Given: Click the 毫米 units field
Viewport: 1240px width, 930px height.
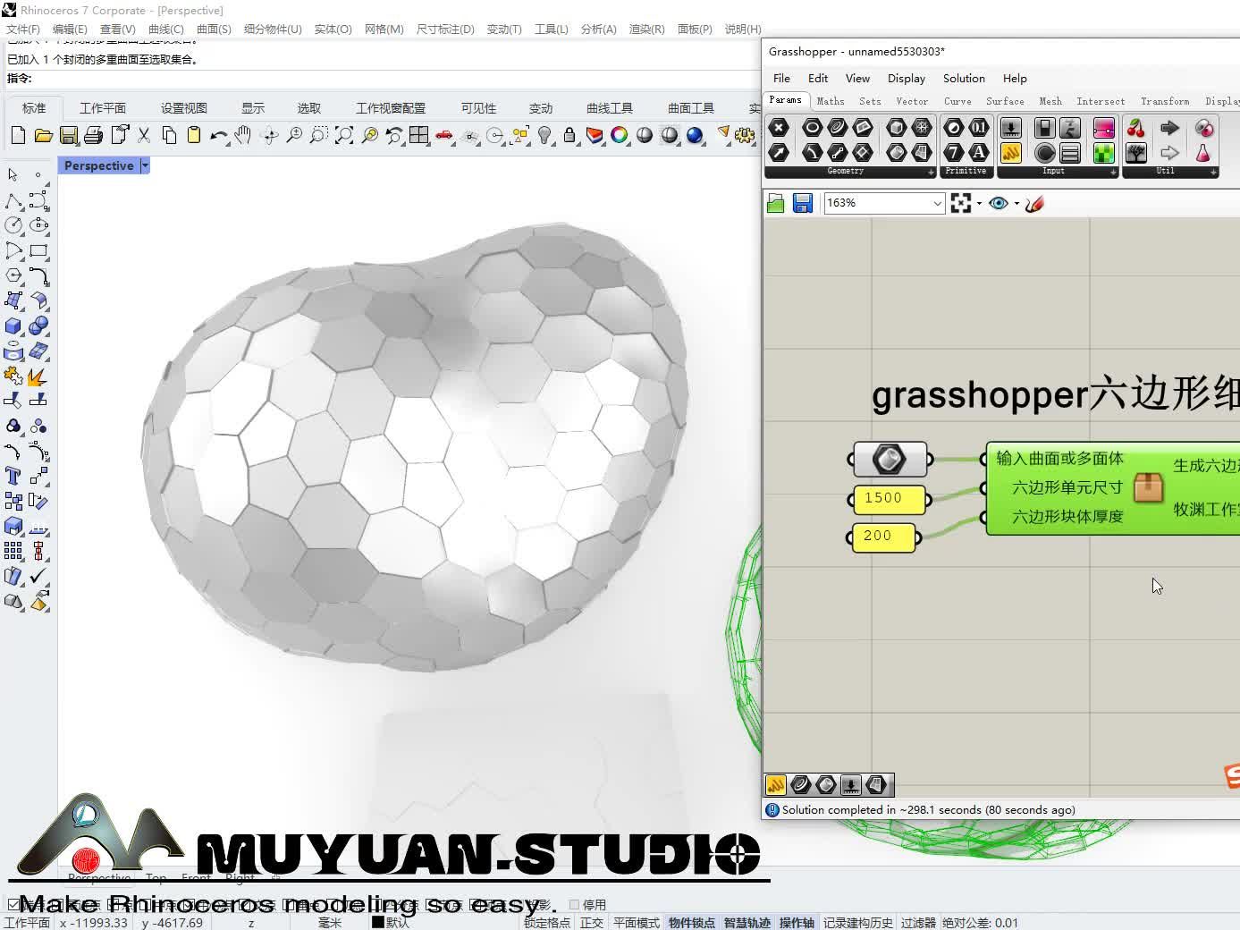Looking at the screenshot, I should point(330,923).
